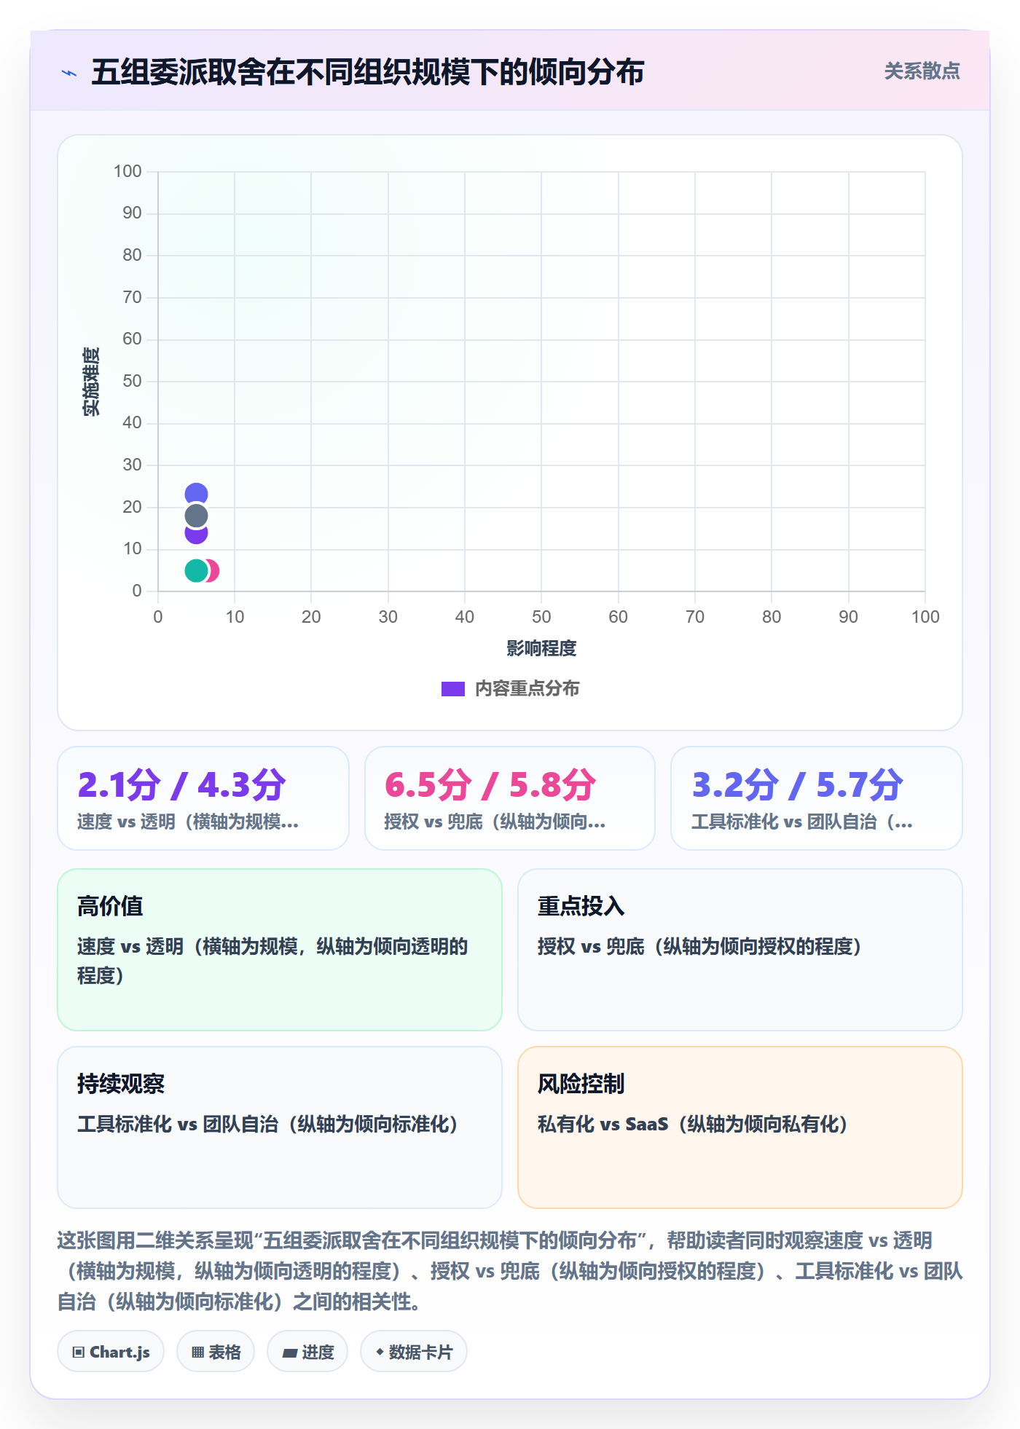Viewport: 1020px width, 1429px height.
Task: Click y-axis tick label 70
Action: point(132,297)
